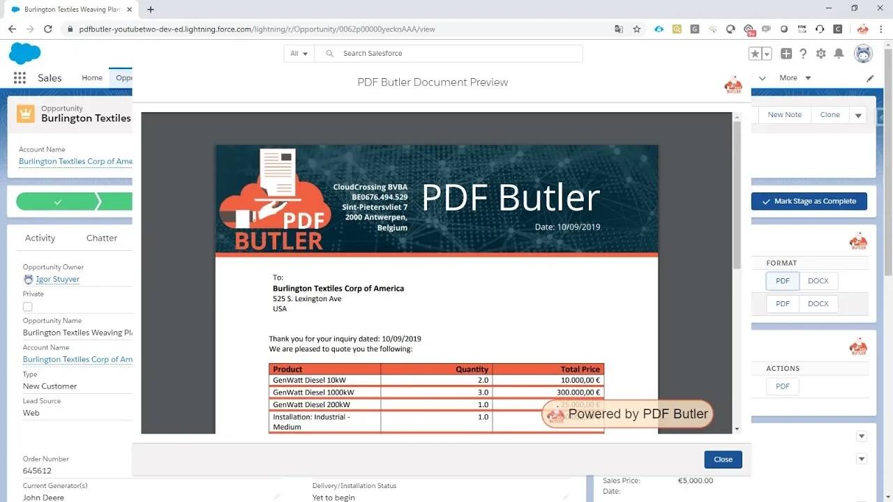
Task: Click the New Note button
Action: pos(784,115)
